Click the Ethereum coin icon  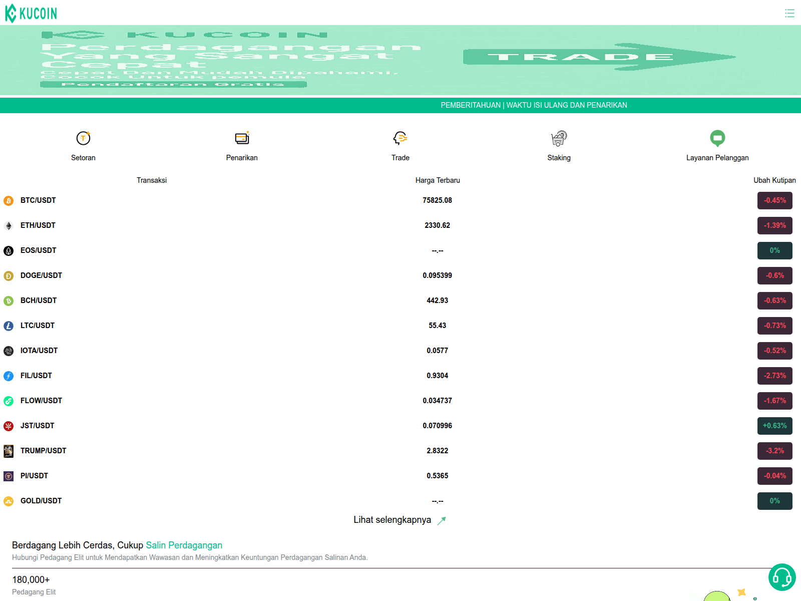click(x=9, y=226)
